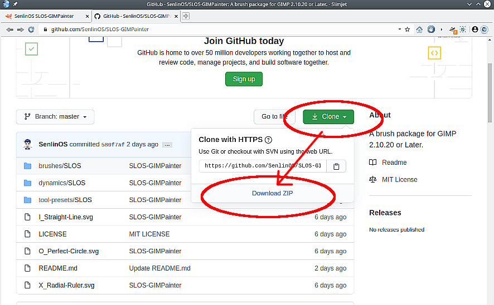Close the GitHub - SenlinOS/SLOS-GIMP tab

click(176, 16)
